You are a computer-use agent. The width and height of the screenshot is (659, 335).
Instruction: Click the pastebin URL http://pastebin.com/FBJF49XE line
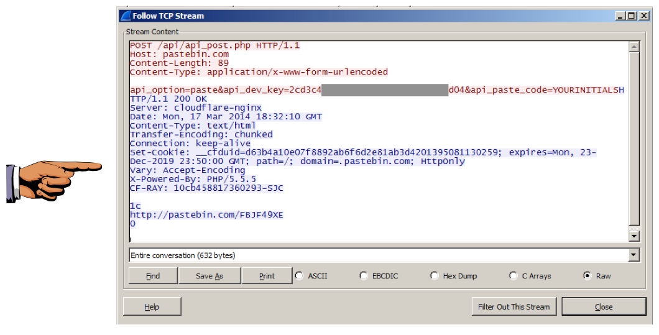pyautogui.click(x=207, y=215)
